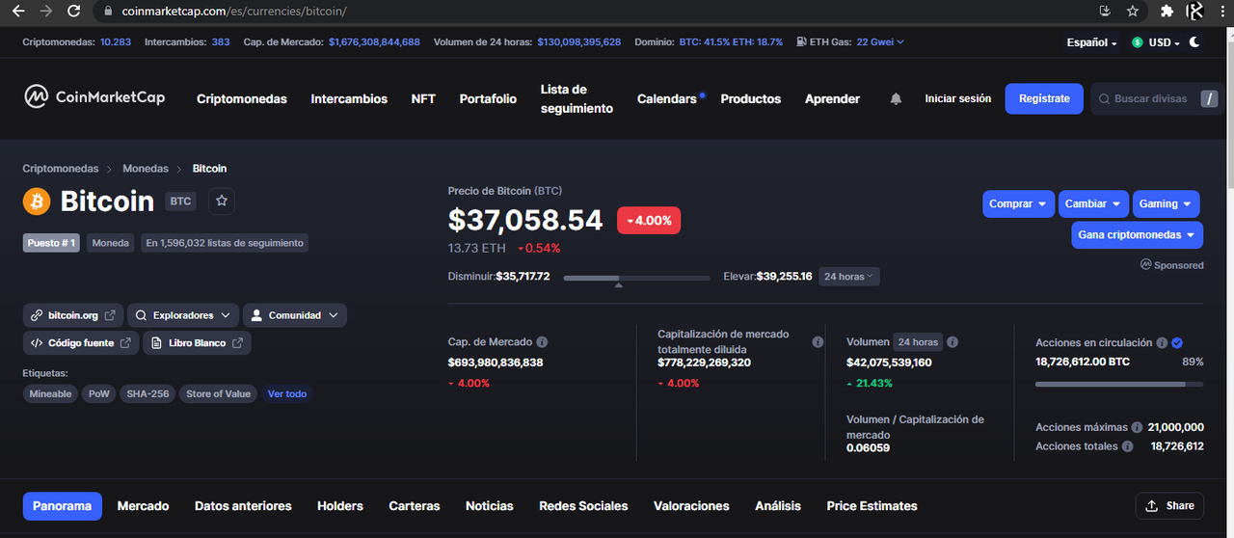Bookmark page with browser star icon

point(1133,12)
